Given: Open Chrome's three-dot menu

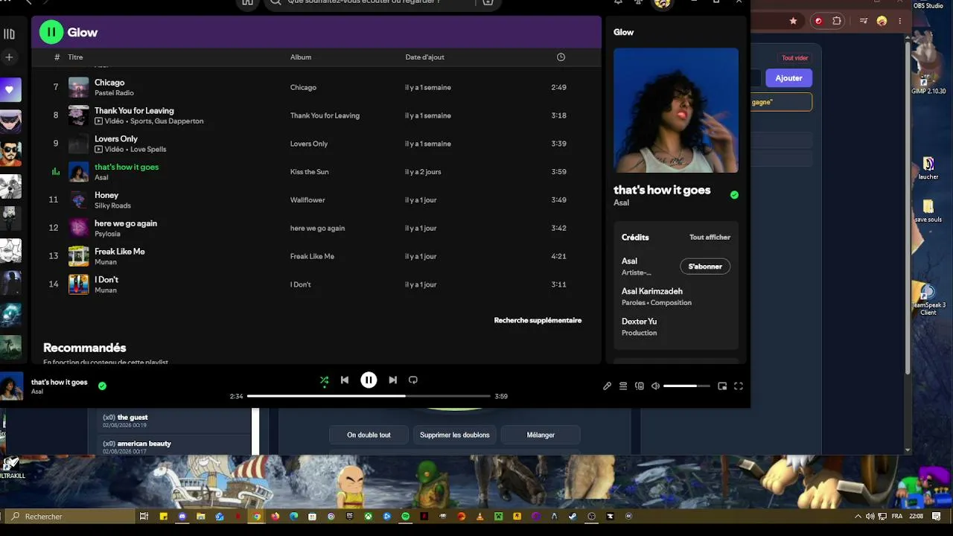Looking at the screenshot, I should click(899, 21).
